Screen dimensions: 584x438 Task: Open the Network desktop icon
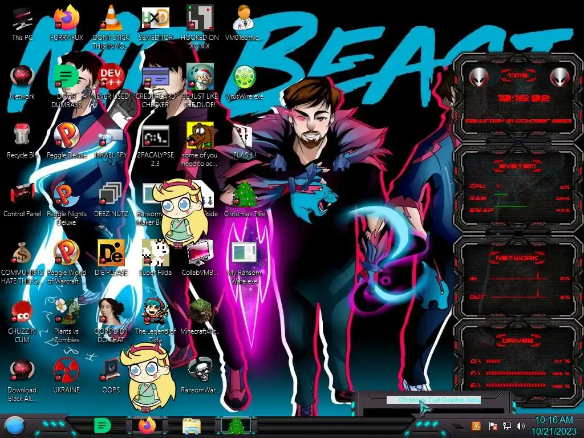pos(22,83)
